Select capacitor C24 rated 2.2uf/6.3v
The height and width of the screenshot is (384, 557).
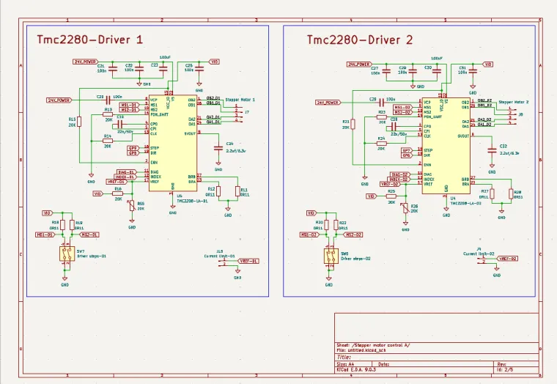pyautogui.click(x=218, y=148)
